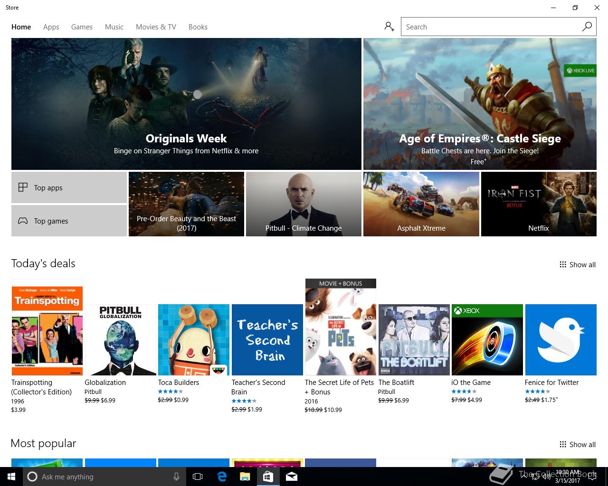Open The Boatlift album cover
Image resolution: width=608 pixels, height=486 pixels.
click(x=414, y=340)
